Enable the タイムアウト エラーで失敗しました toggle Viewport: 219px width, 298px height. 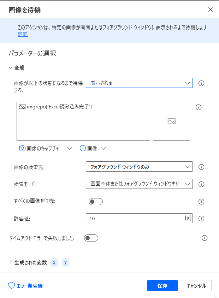pyautogui.click(x=91, y=238)
